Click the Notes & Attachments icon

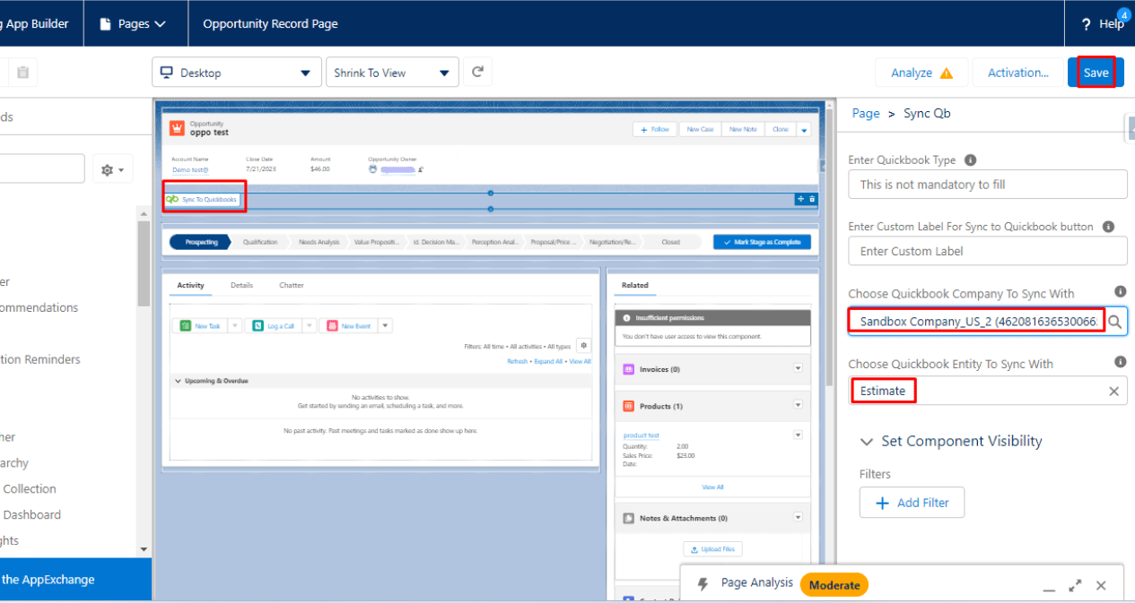628,518
